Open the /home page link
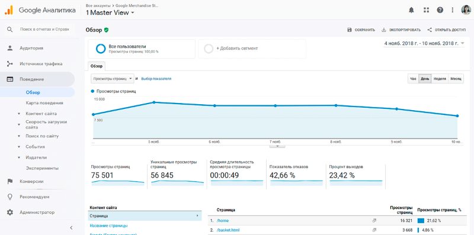 coord(223,221)
